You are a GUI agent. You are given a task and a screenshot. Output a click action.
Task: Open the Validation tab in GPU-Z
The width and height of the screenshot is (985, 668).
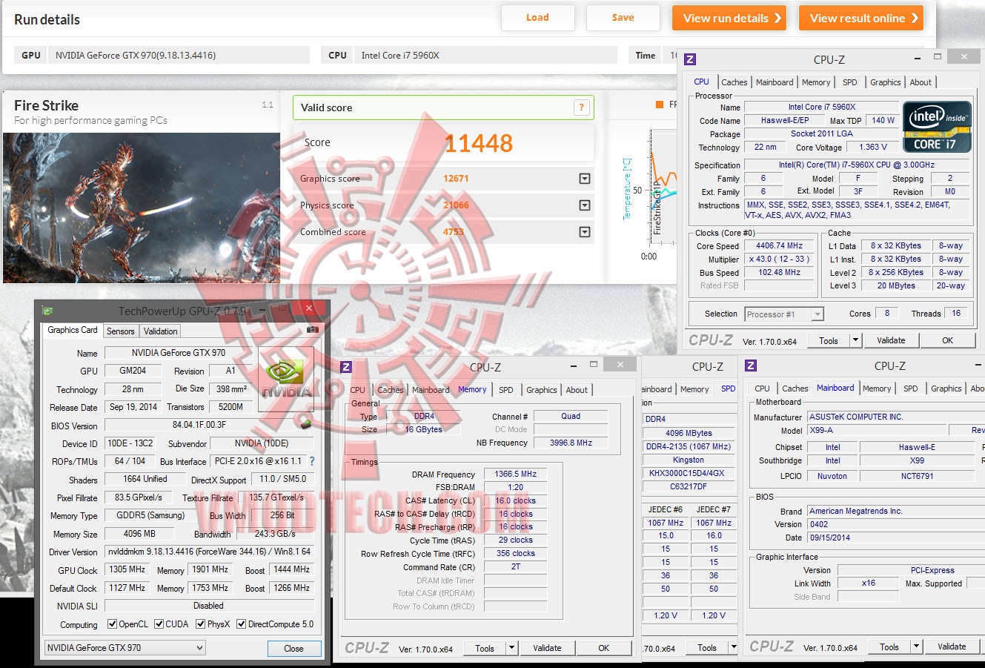[x=161, y=331]
